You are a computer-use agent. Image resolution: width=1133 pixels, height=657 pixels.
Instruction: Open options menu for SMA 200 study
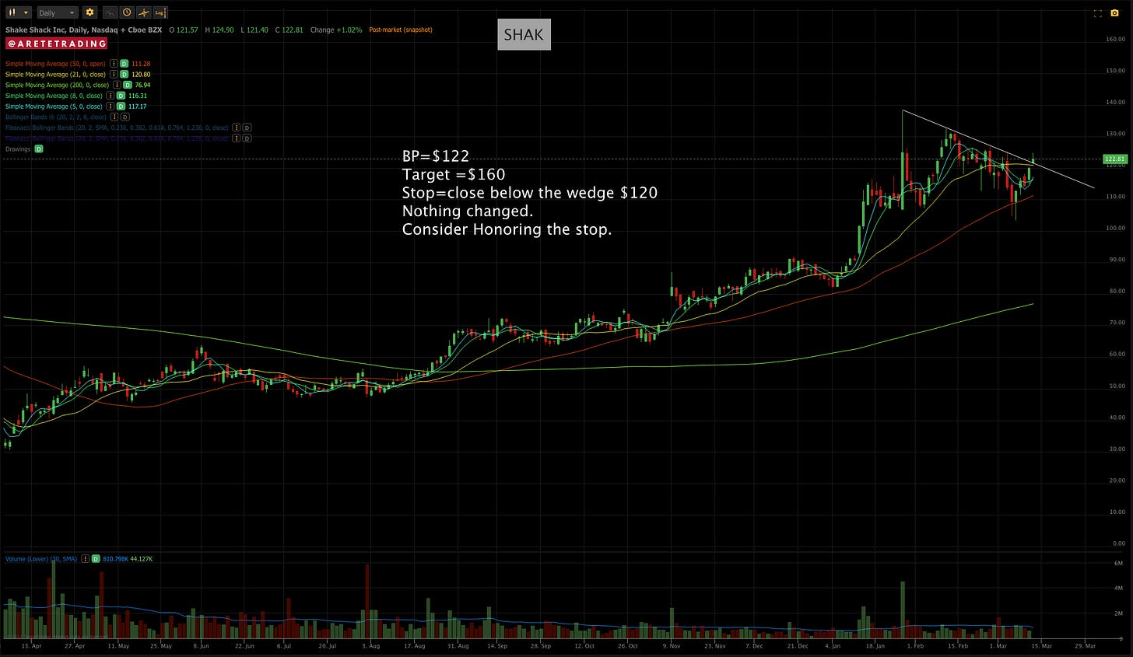click(117, 85)
